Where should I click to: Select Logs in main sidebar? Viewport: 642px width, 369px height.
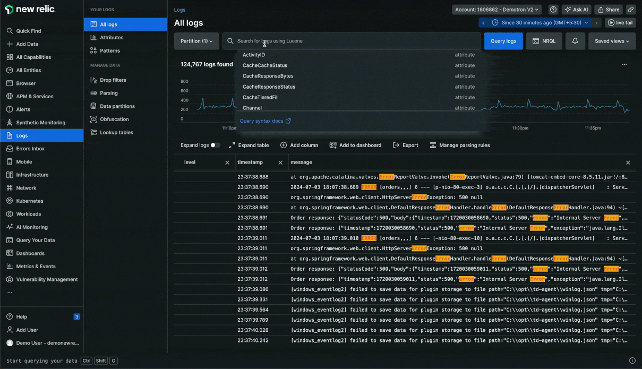pos(41,135)
